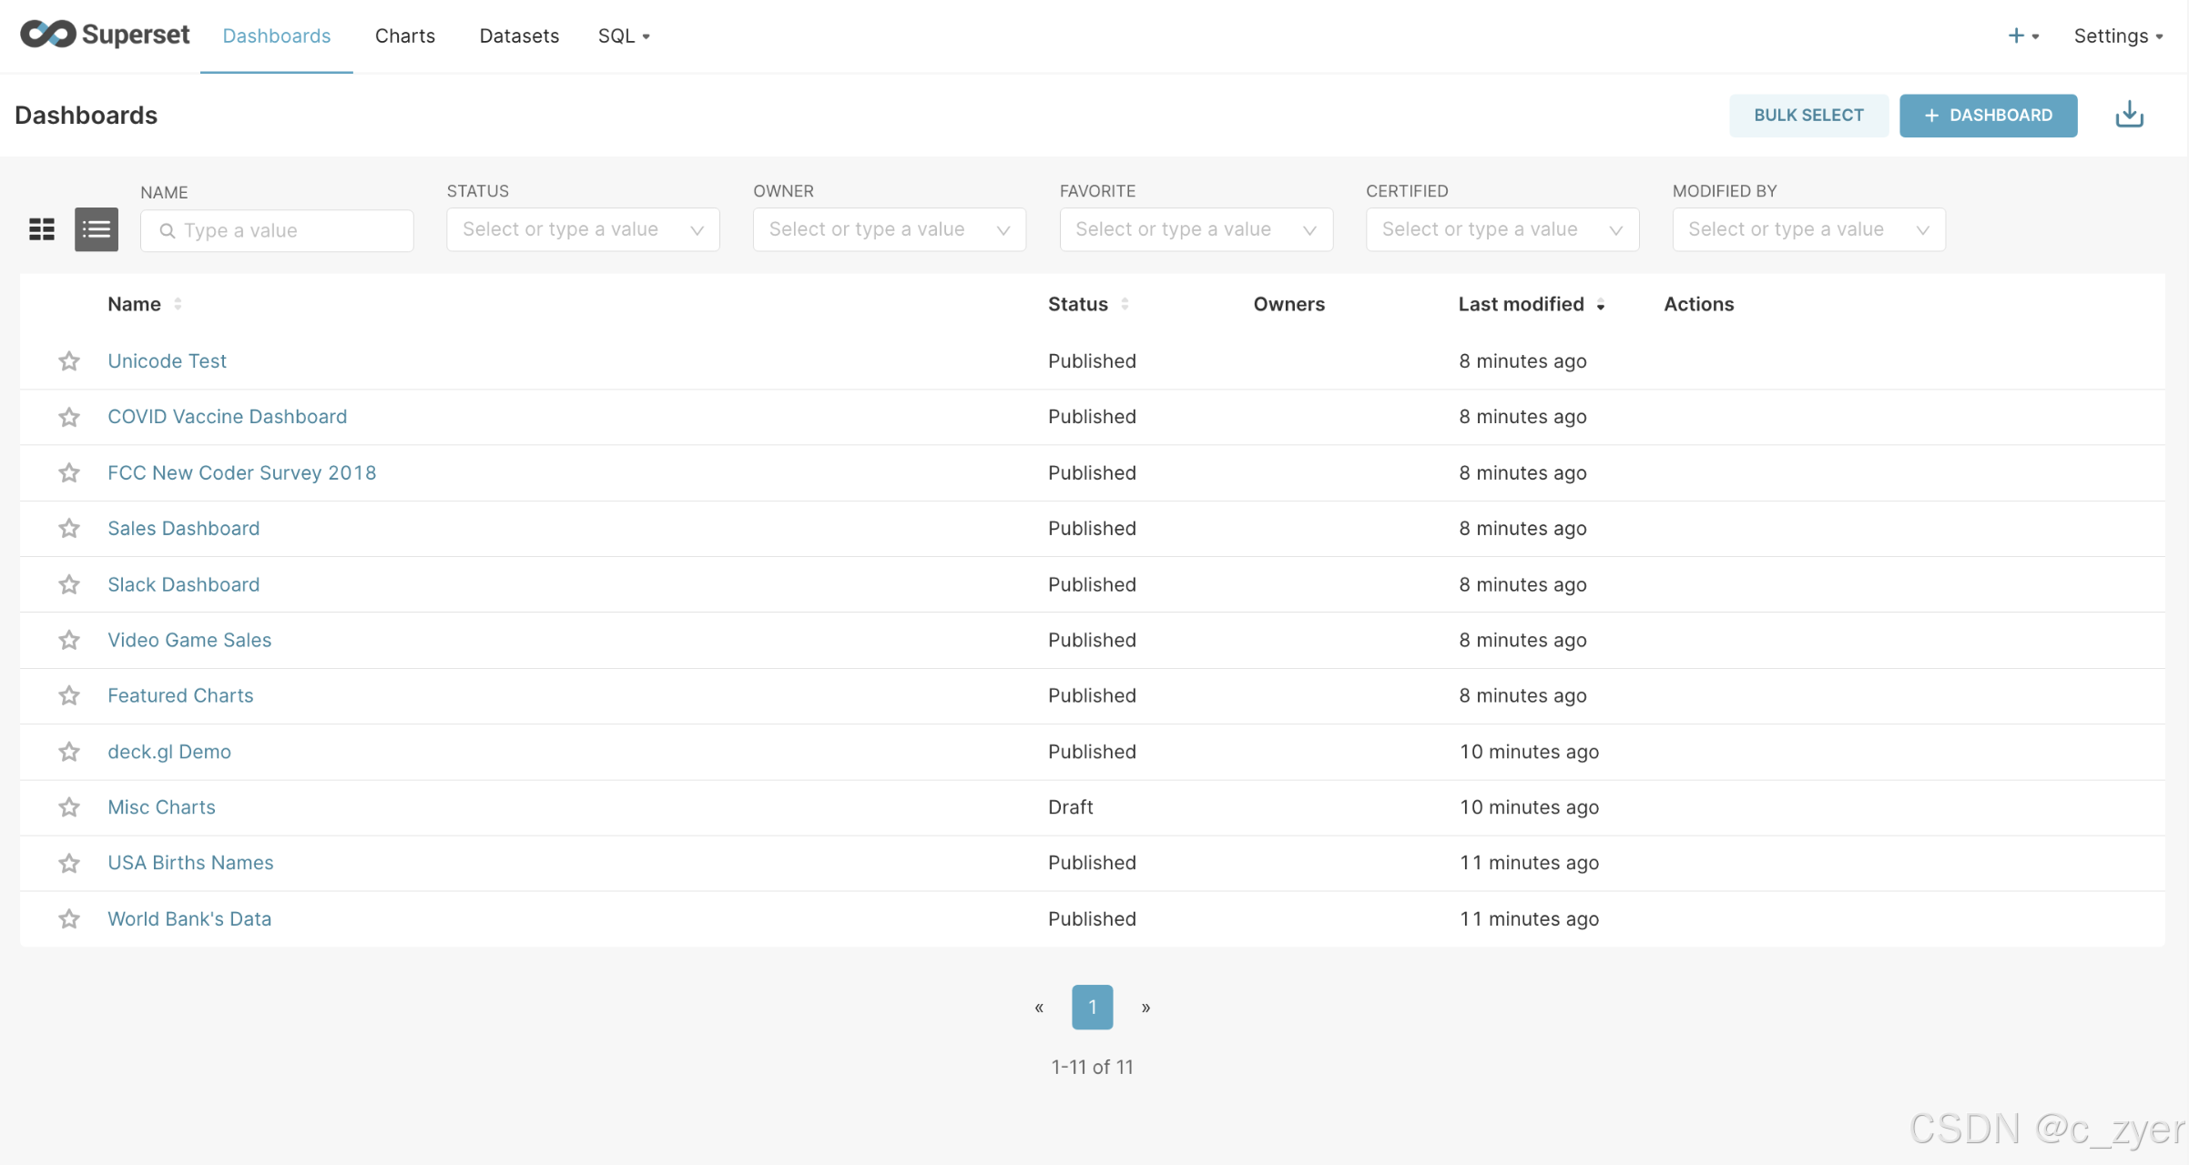Open the COVID Vaccine Dashboard link
This screenshot has width=2189, height=1165.
[x=227, y=417]
